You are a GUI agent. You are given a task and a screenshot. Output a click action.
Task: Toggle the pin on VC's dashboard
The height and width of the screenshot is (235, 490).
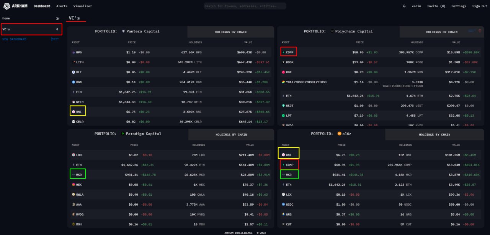pyautogui.click(x=57, y=29)
